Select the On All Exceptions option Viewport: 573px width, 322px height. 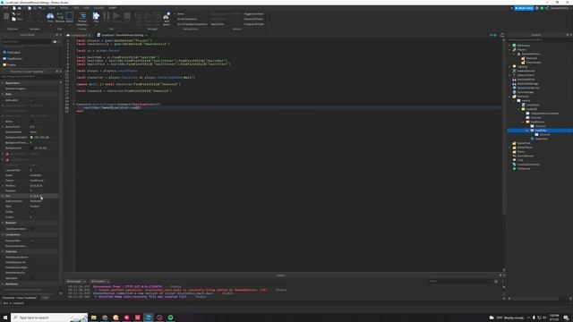[187, 19]
